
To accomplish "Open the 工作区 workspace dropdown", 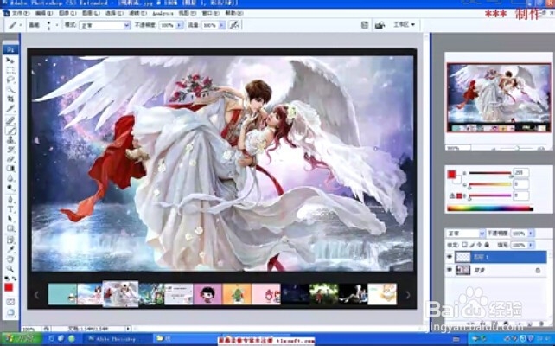I will click(405, 25).
